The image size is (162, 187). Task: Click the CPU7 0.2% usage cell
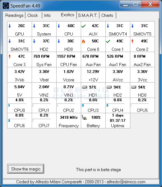44,121
